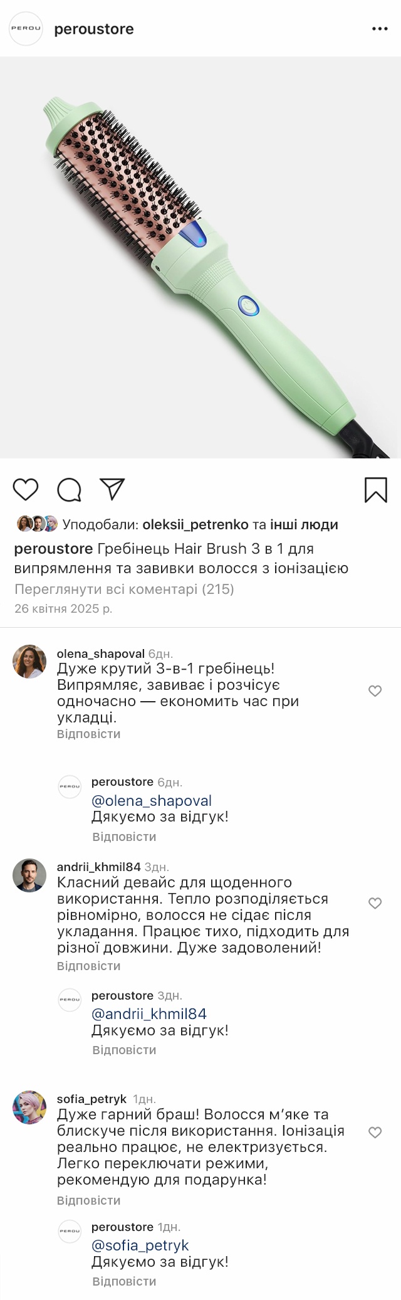Expand all 215 comments
Viewport: 401px width, 1300px height.
[x=124, y=589]
